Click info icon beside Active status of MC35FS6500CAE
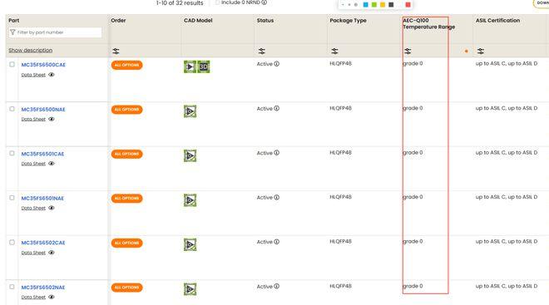The image size is (549, 305). pos(277,64)
